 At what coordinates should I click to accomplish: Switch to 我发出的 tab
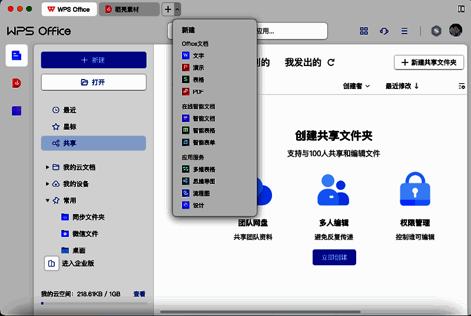point(303,62)
